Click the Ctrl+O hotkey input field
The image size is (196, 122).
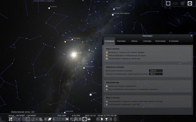[x=155, y=70]
